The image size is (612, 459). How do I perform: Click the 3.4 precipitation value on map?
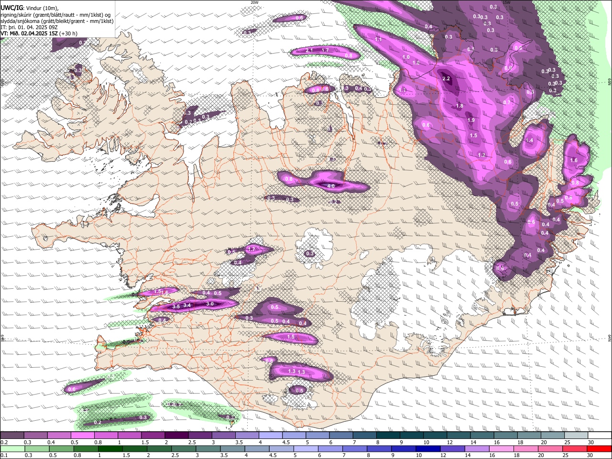point(187,305)
